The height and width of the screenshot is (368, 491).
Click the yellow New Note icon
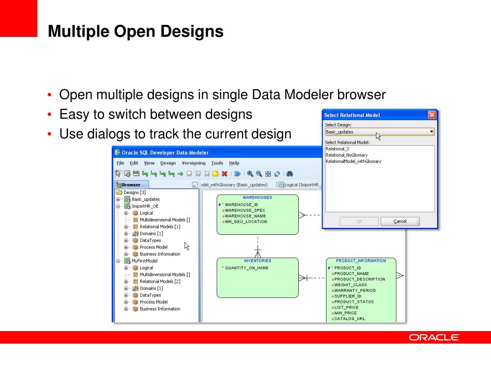point(215,173)
